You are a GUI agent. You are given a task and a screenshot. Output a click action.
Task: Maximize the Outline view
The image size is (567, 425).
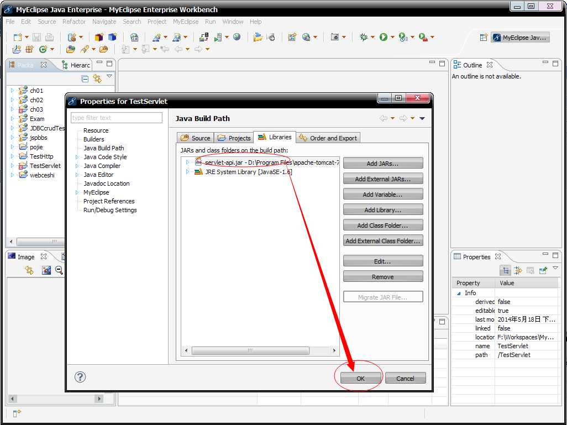555,64
